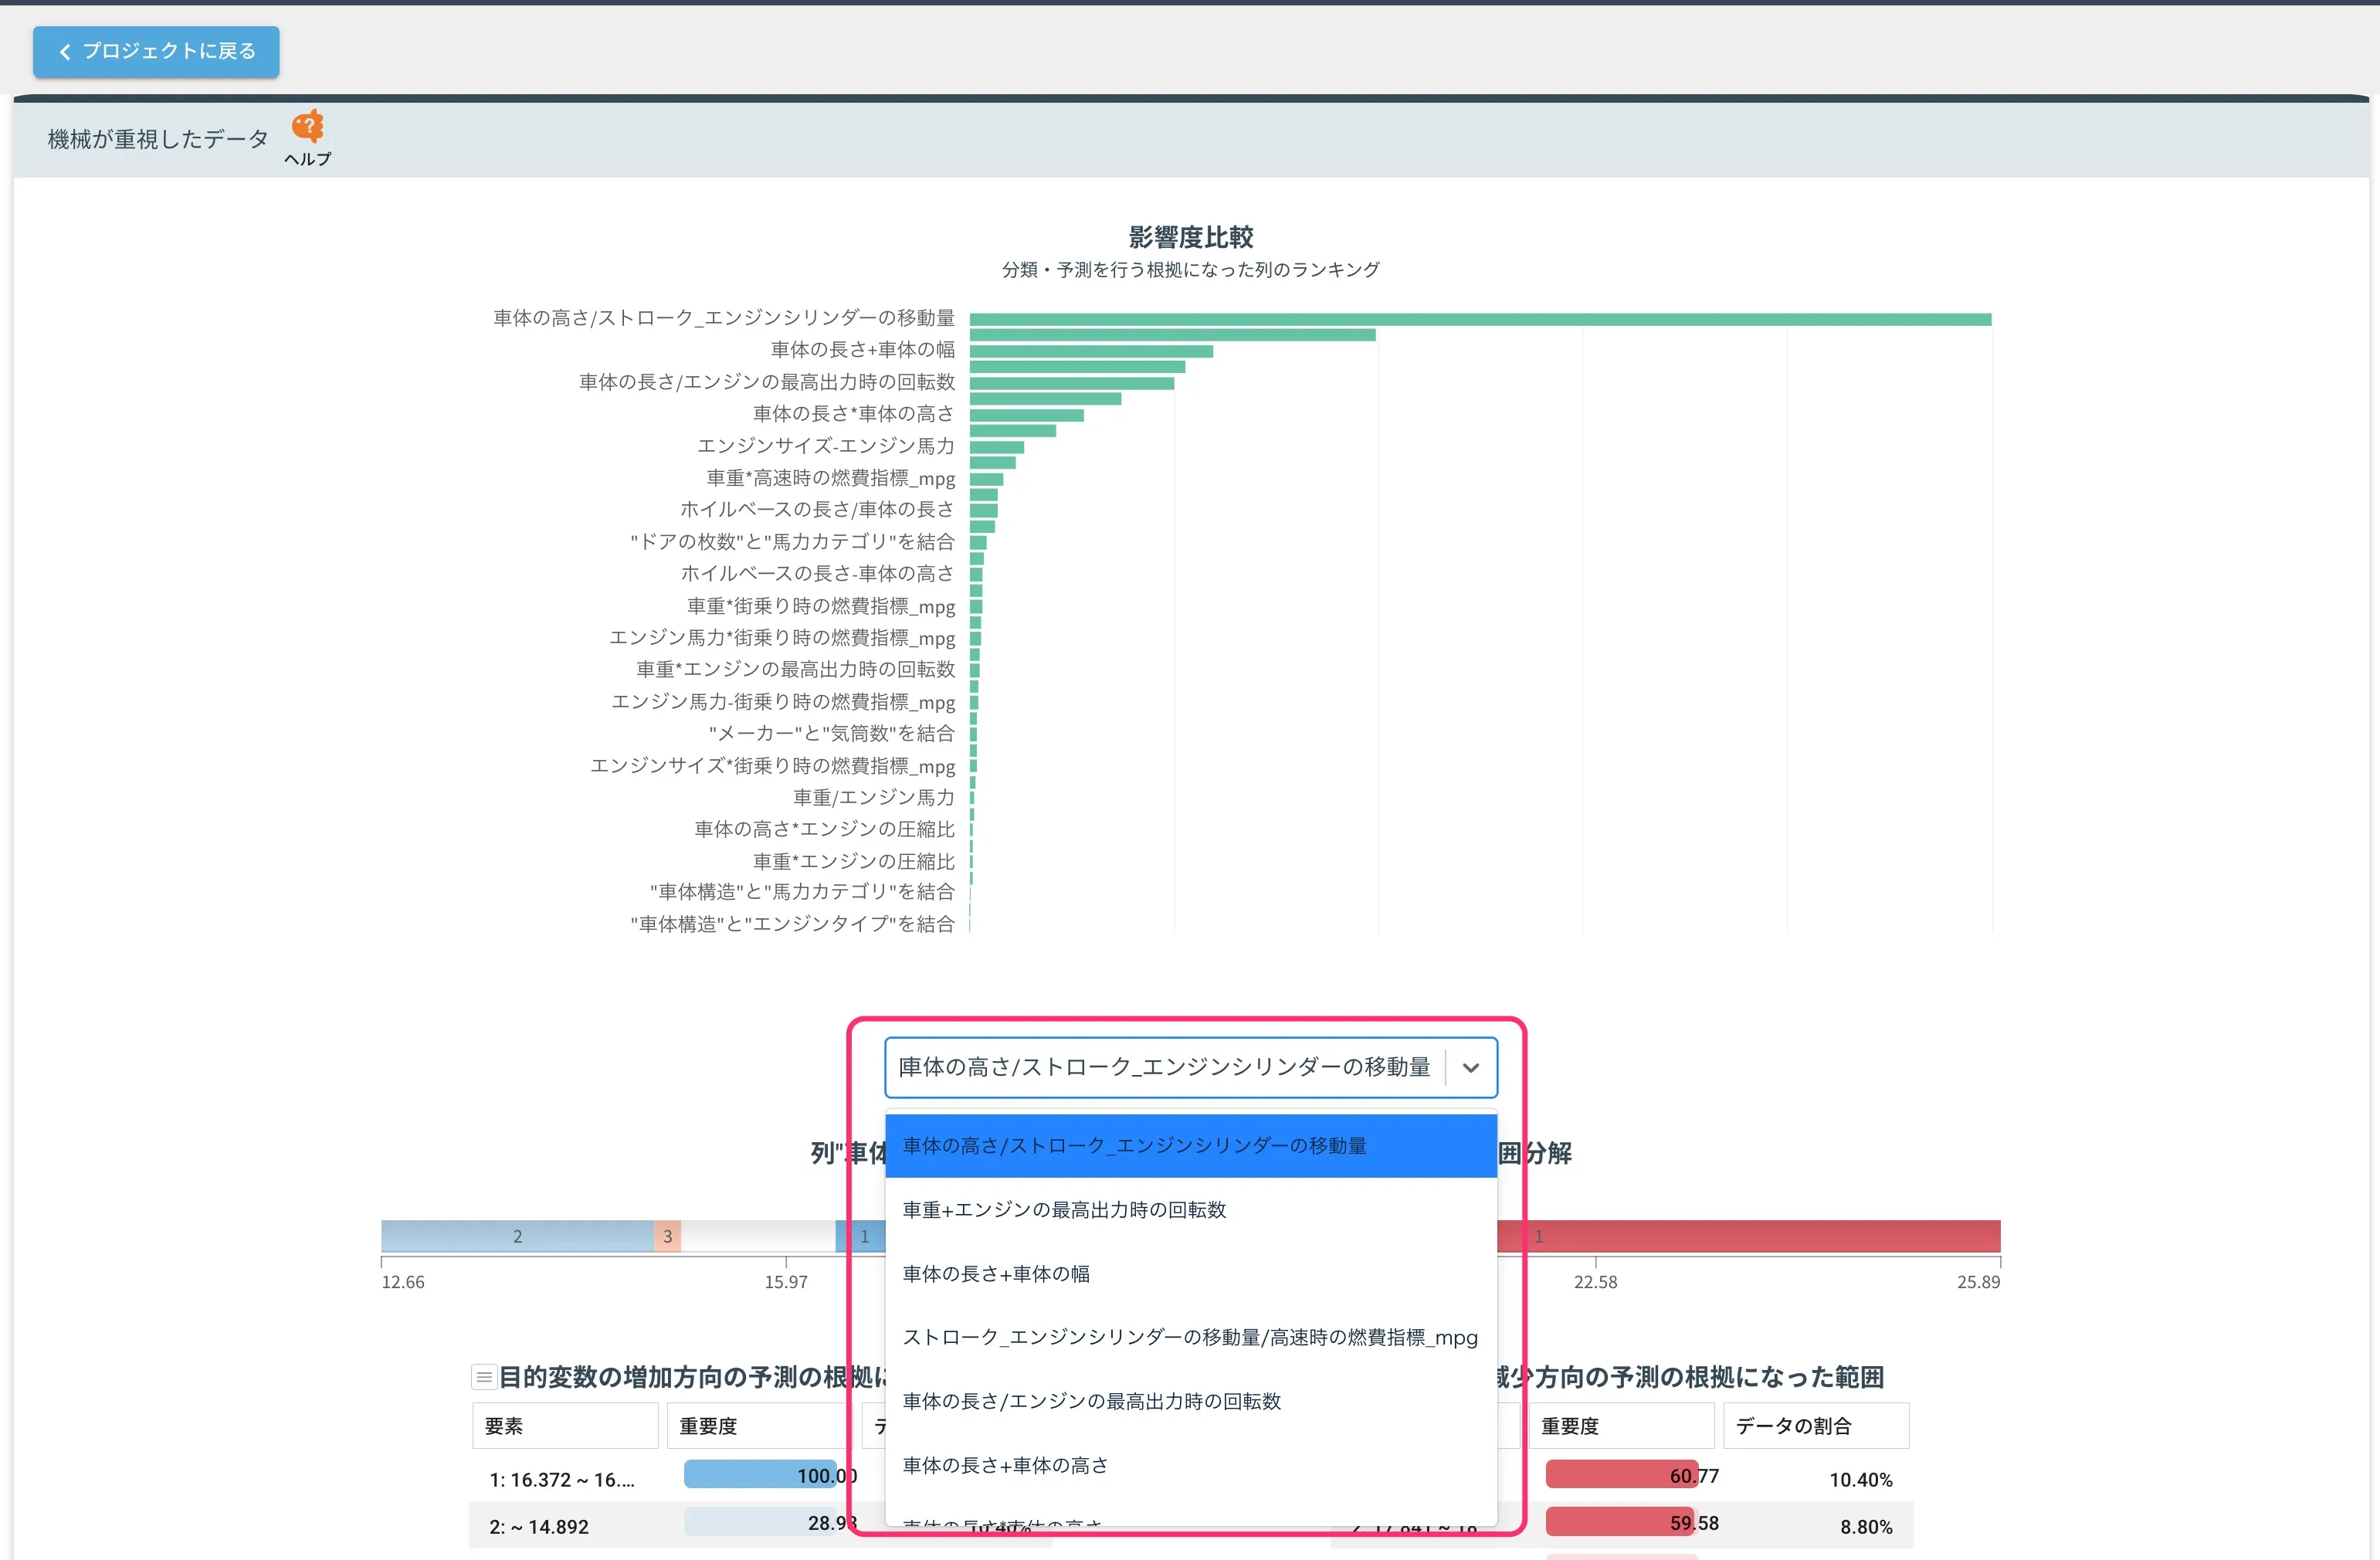Click the row 1: 16.372 ~ 16....

[x=561, y=1480]
